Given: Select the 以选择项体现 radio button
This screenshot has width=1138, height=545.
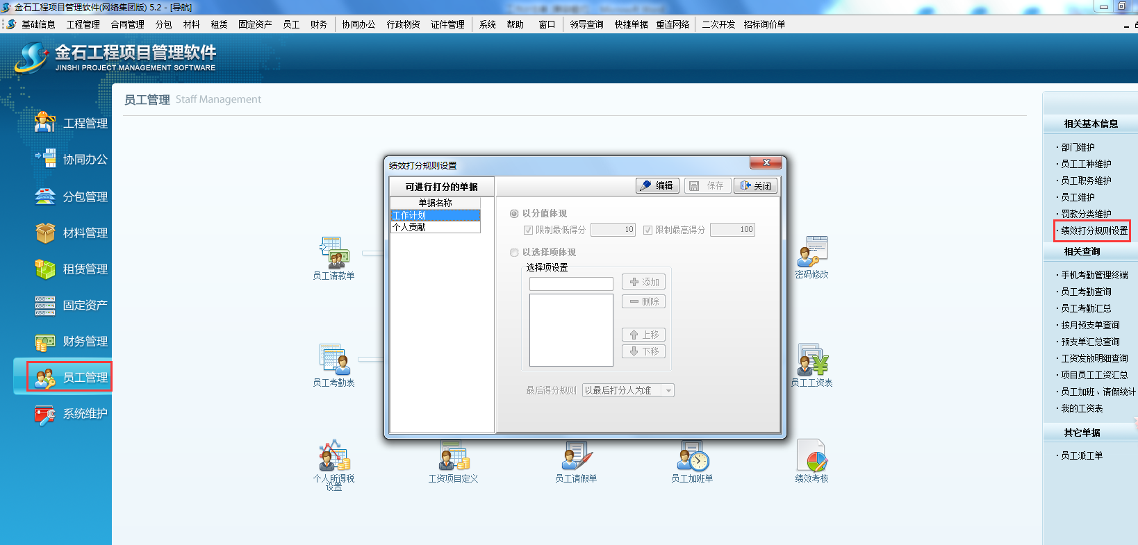Looking at the screenshot, I should [514, 253].
